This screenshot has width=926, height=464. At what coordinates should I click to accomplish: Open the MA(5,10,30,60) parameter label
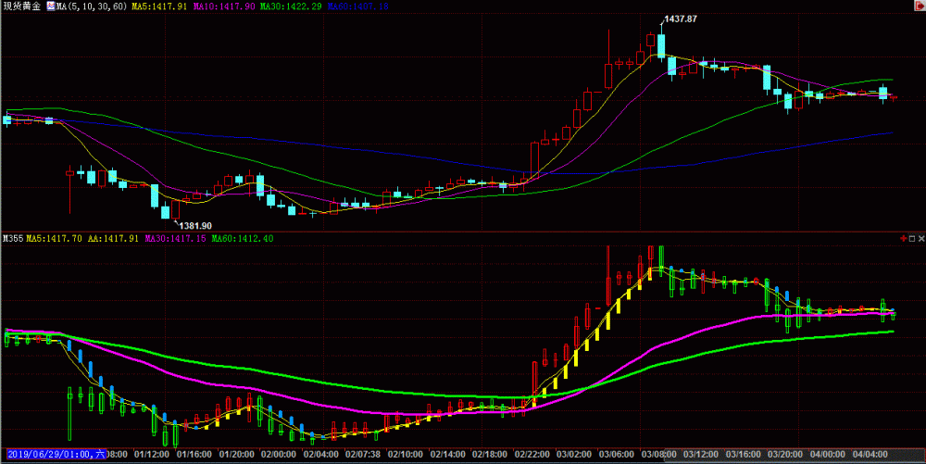92,6
